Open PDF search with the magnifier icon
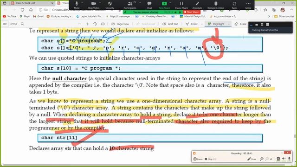Screen dimensions: 297x167 (22, 24)
